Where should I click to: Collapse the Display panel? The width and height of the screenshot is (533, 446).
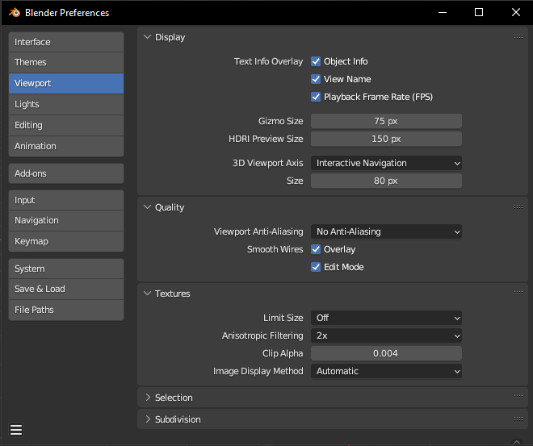pyautogui.click(x=147, y=37)
